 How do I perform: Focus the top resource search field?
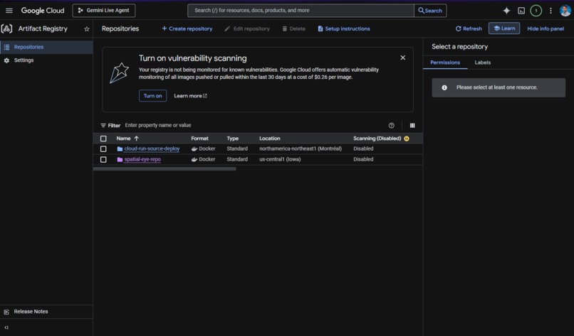coord(301,11)
